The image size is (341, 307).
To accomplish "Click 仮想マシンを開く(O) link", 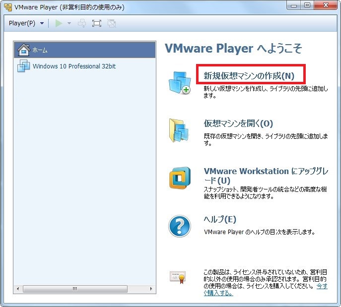I will [x=238, y=123].
